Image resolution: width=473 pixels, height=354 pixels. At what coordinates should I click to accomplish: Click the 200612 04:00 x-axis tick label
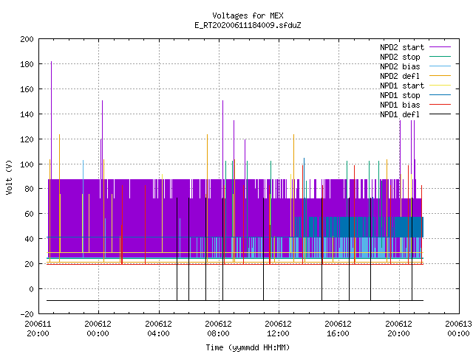(158, 329)
